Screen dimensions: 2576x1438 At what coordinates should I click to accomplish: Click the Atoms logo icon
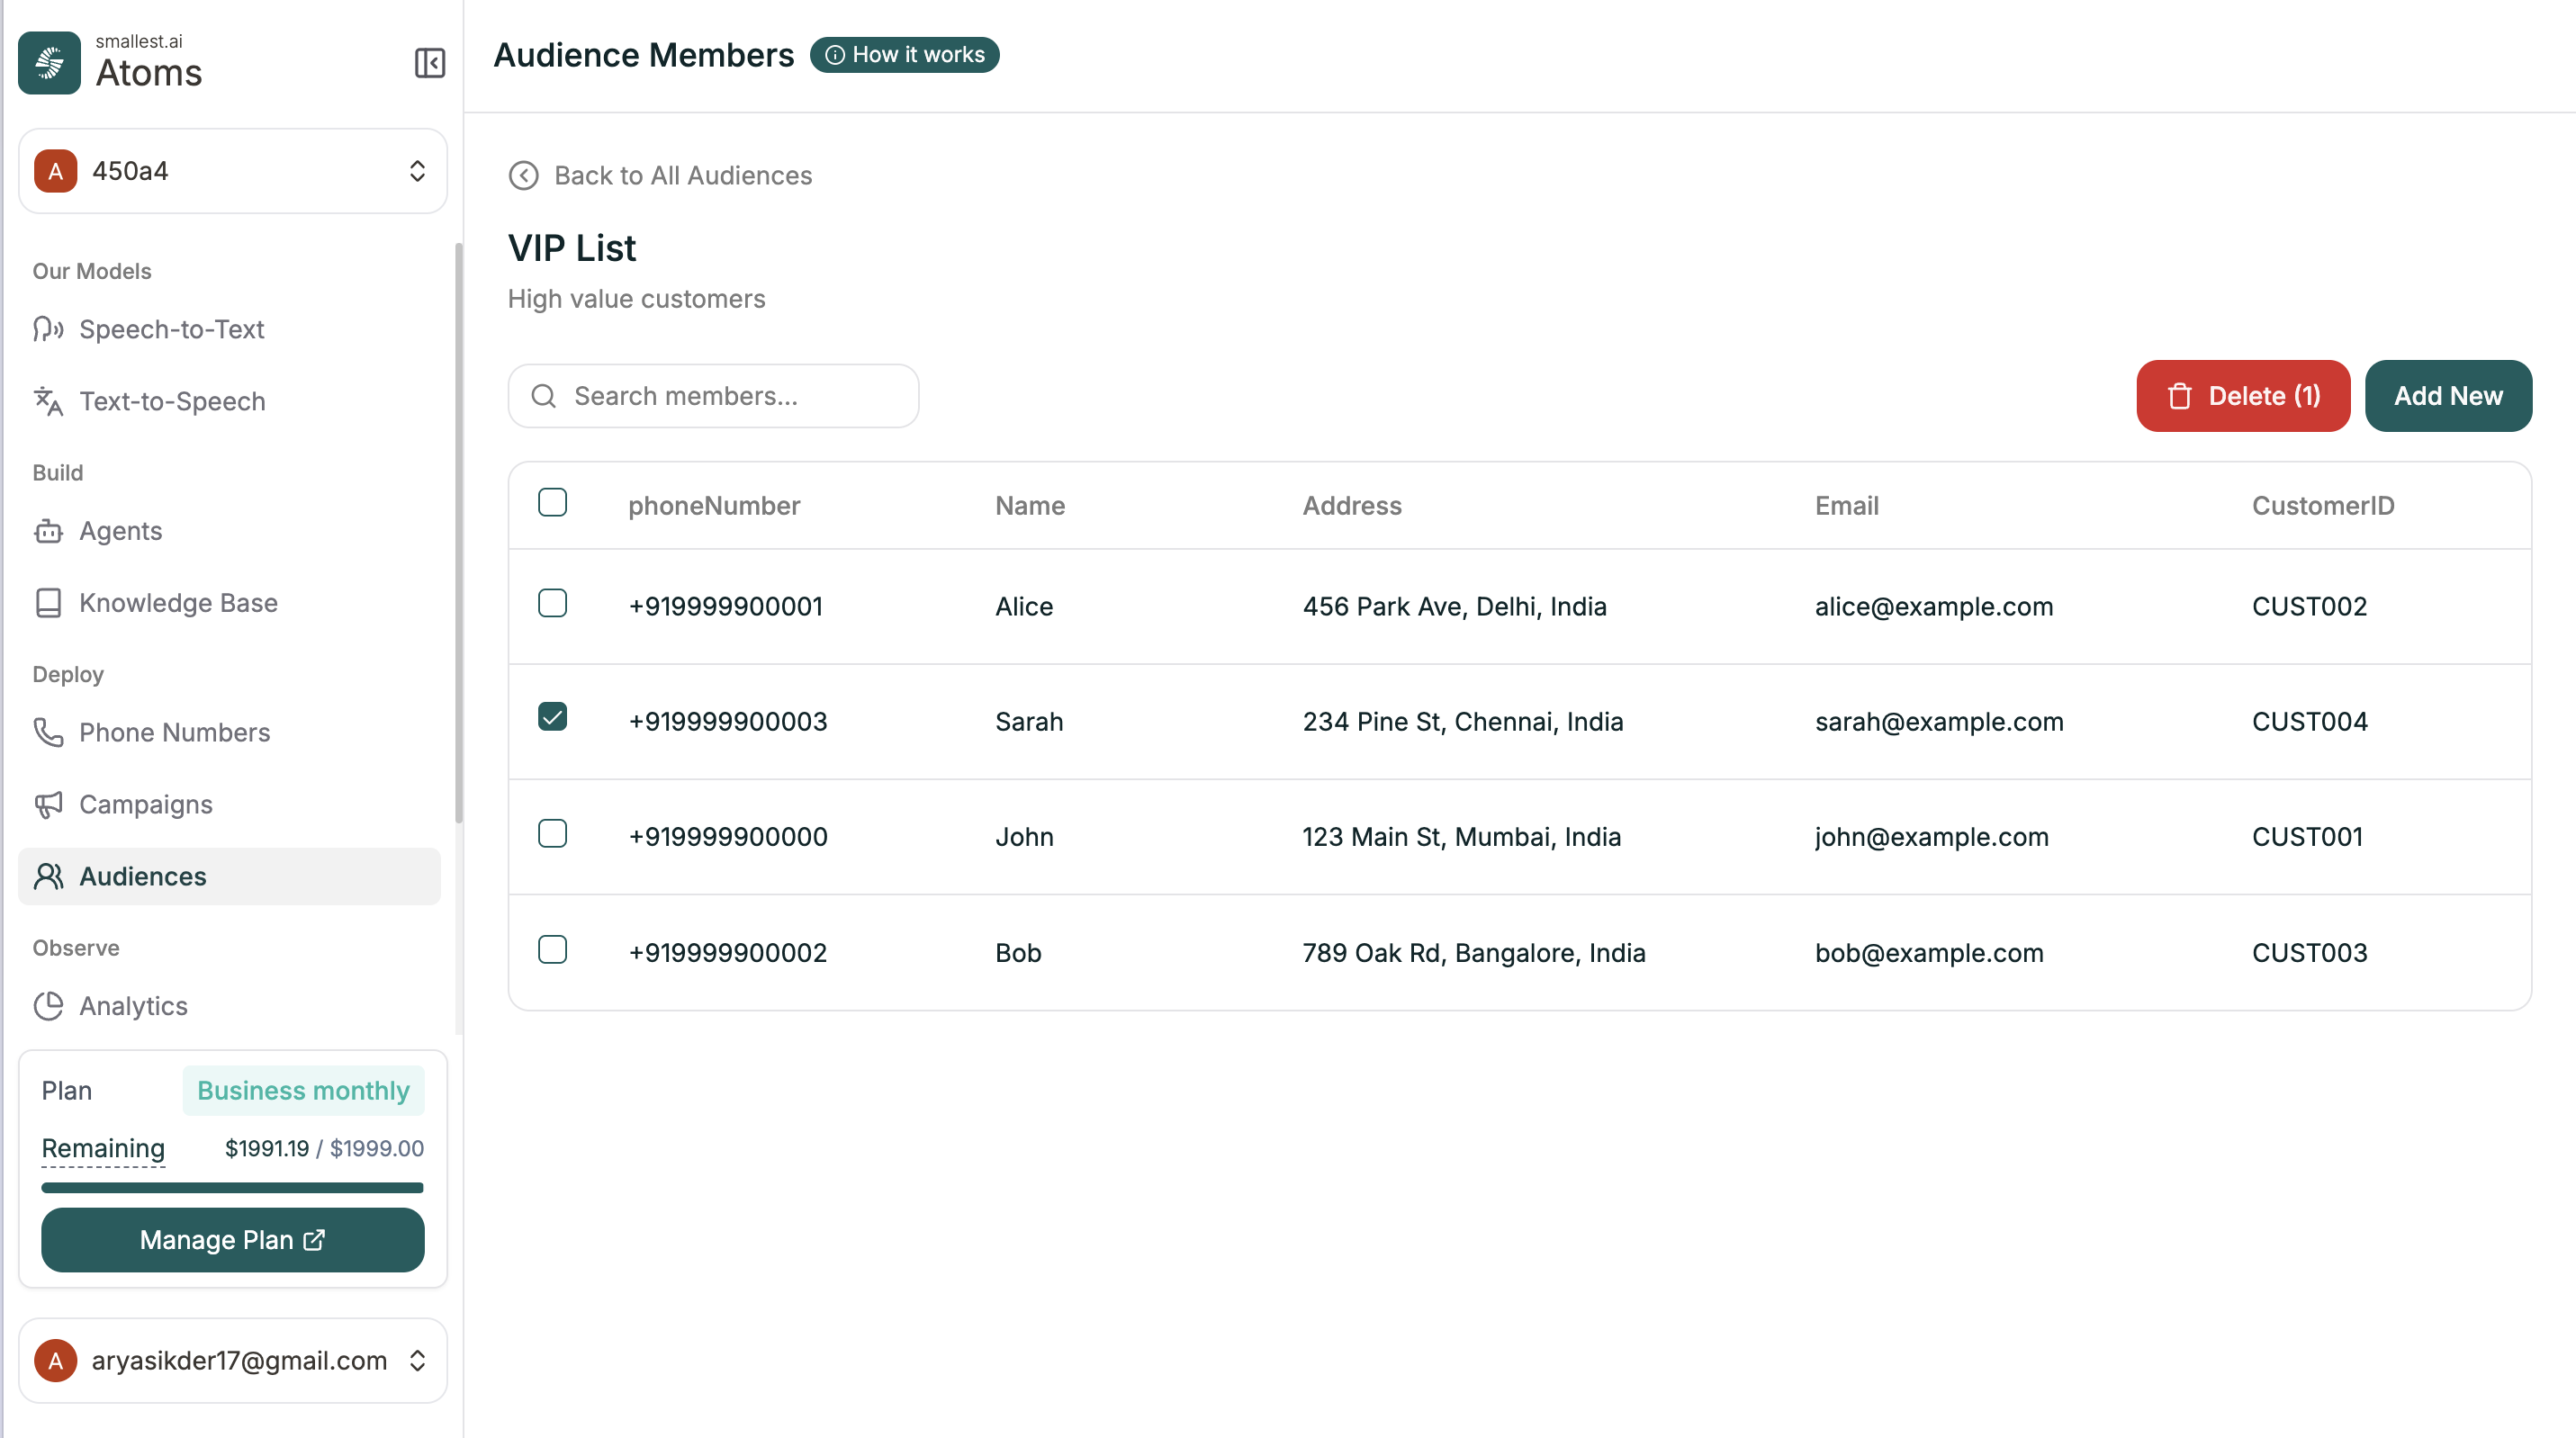tap(49, 63)
